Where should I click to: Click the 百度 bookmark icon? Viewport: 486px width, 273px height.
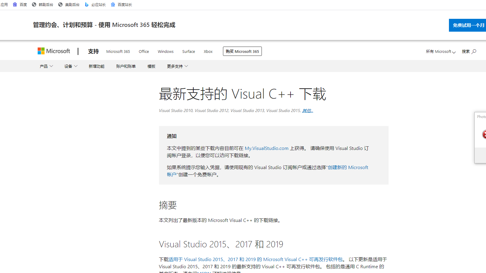(15, 4)
